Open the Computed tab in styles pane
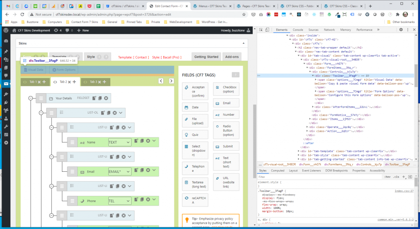Viewport: 420px width, 229px height. [x=278, y=171]
